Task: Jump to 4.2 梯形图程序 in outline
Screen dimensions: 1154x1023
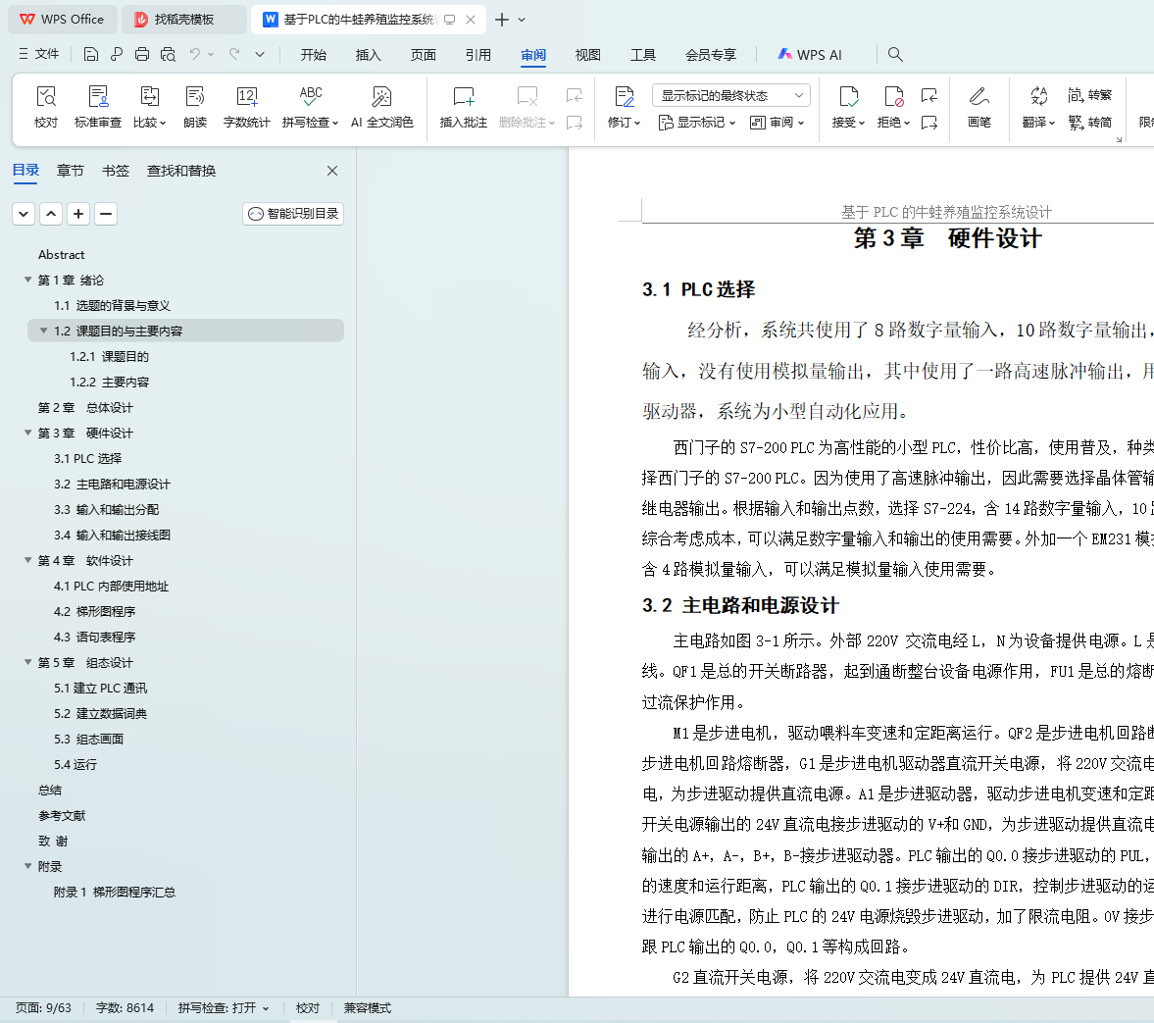Action: pos(94,611)
